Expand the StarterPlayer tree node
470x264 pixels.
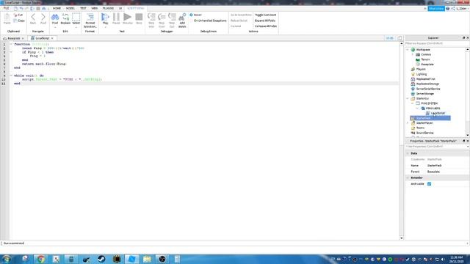(408, 123)
